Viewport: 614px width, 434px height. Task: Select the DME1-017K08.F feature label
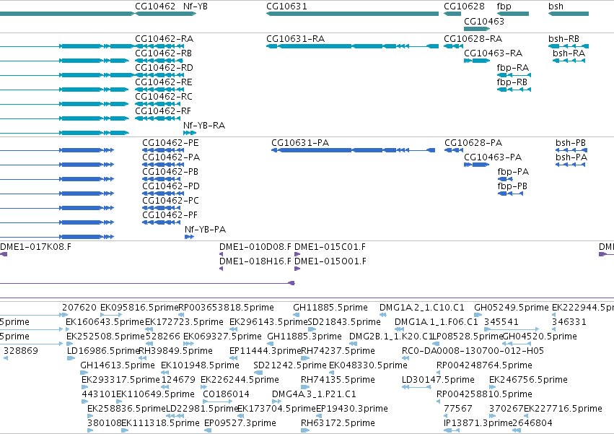click(35, 247)
